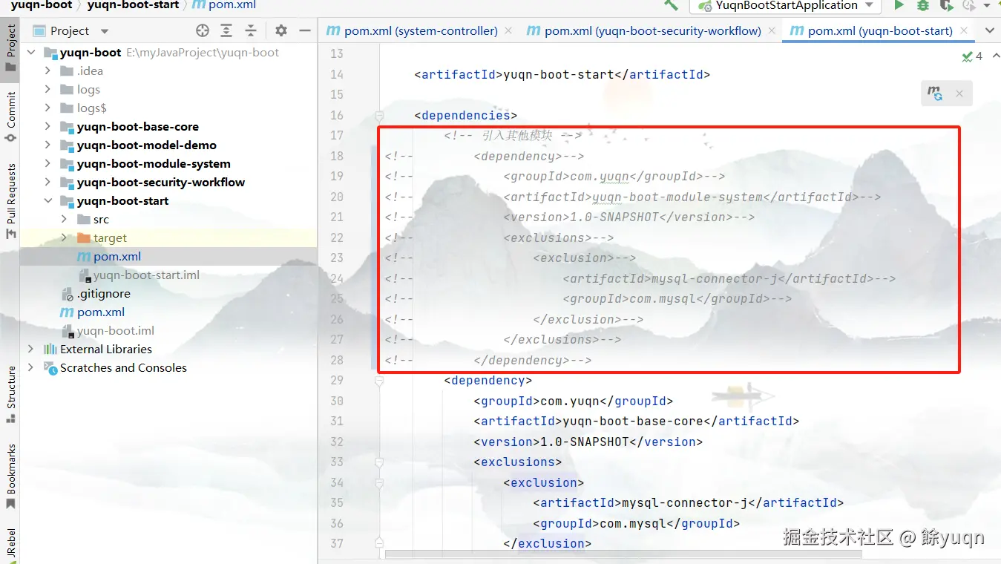Viewport: 1001px width, 564px height.
Task: Close the pom.xml (system-controller) tab
Action: (x=508, y=31)
